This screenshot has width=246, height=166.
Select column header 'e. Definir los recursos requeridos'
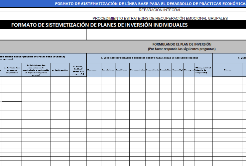click(x=12, y=70)
